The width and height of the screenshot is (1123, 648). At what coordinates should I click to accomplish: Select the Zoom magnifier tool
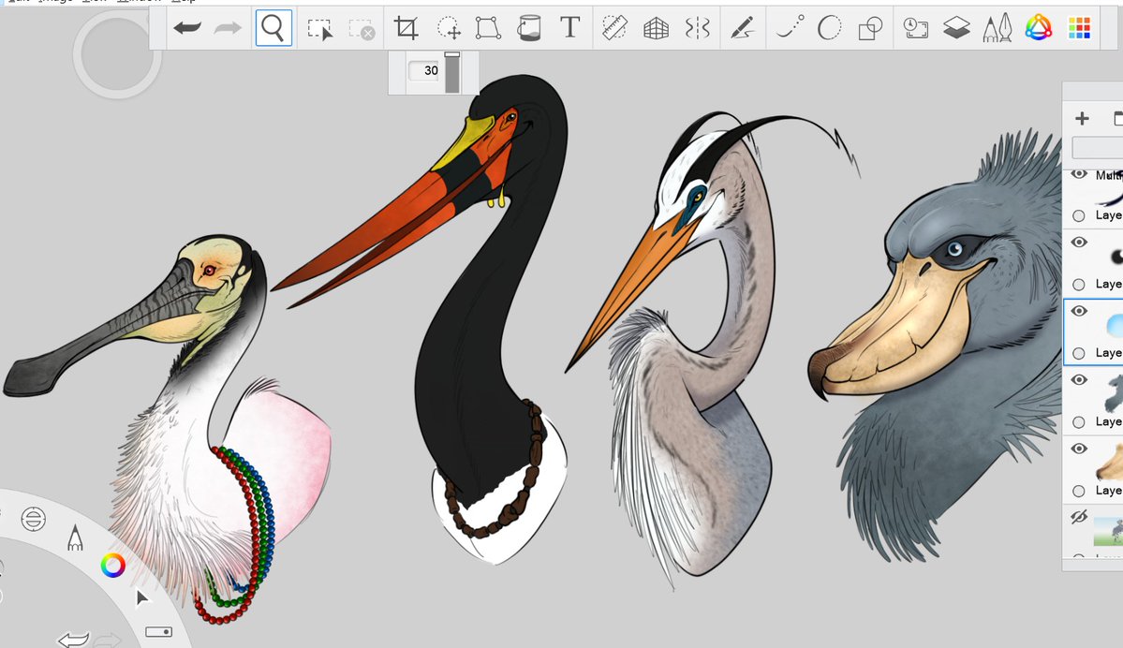(x=273, y=28)
